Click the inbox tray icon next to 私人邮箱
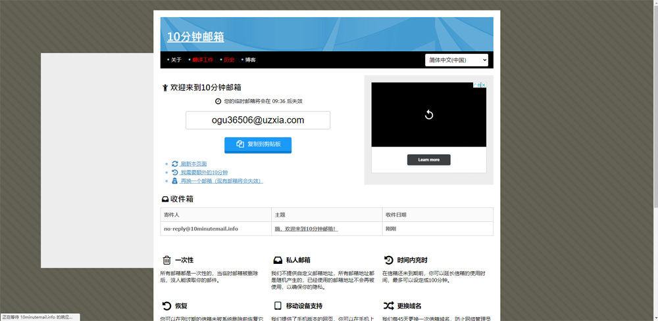The height and width of the screenshot is (321, 658). click(278, 260)
